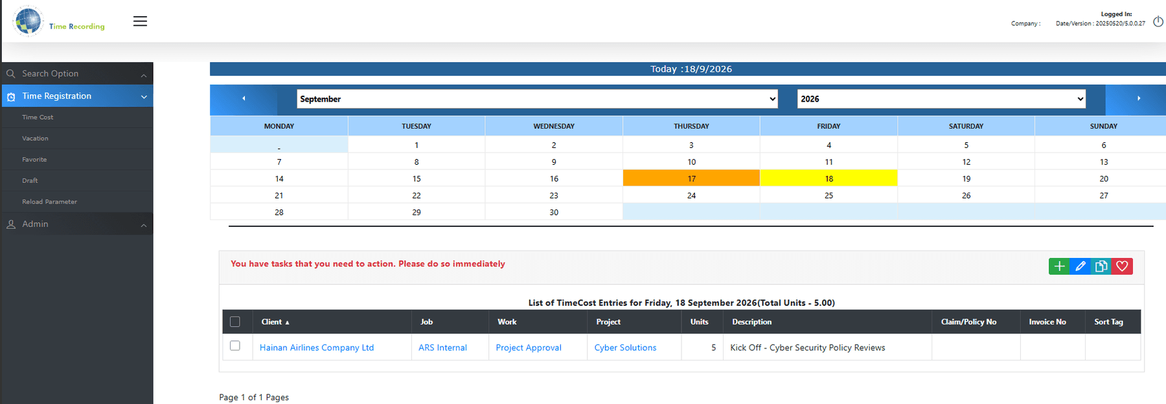Go to previous month arrow

point(244,99)
